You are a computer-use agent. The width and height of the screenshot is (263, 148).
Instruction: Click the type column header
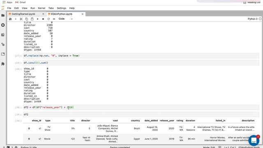click(48, 120)
